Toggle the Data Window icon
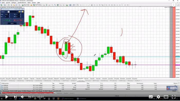This screenshot has width=180, height=101. click(x=12, y=5)
